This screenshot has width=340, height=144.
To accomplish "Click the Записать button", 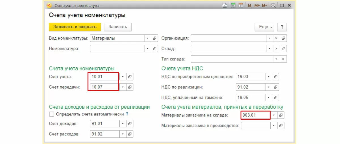I will click(118, 27).
